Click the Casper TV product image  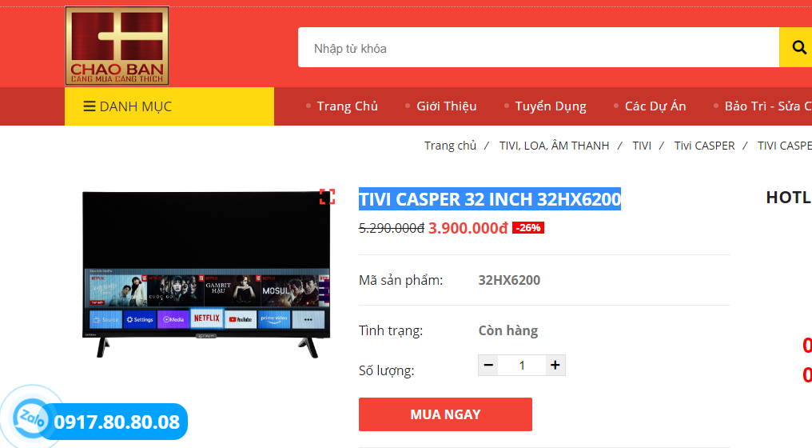206,273
